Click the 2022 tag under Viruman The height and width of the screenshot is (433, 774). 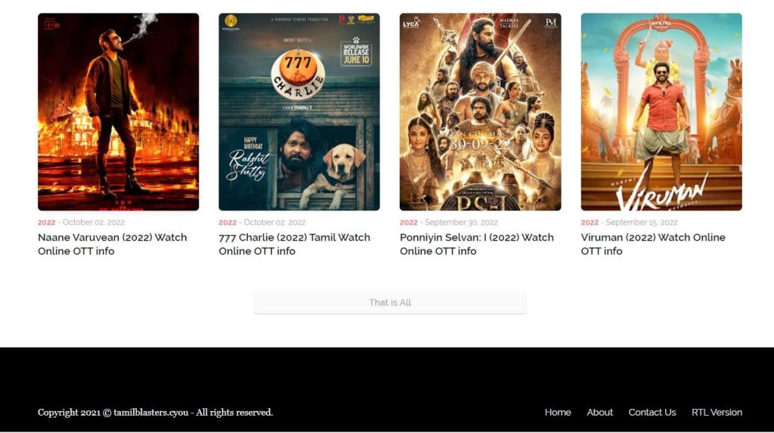[x=590, y=223]
